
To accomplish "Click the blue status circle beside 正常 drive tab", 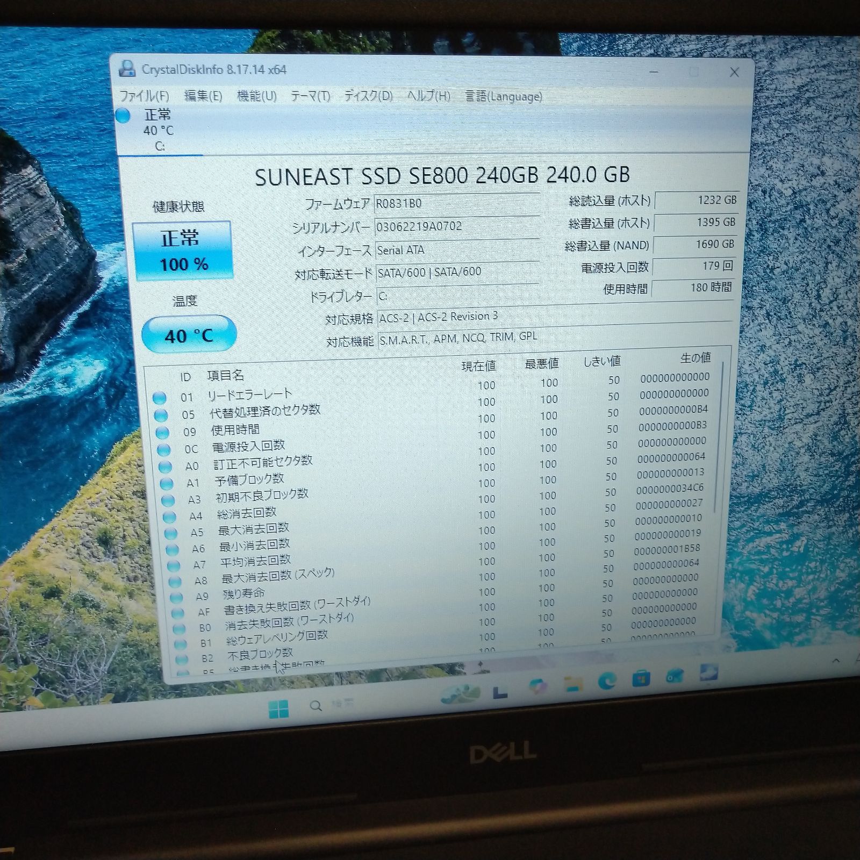I will pyautogui.click(x=124, y=115).
